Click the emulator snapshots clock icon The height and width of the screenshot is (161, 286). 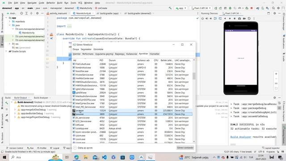pos(249,18)
